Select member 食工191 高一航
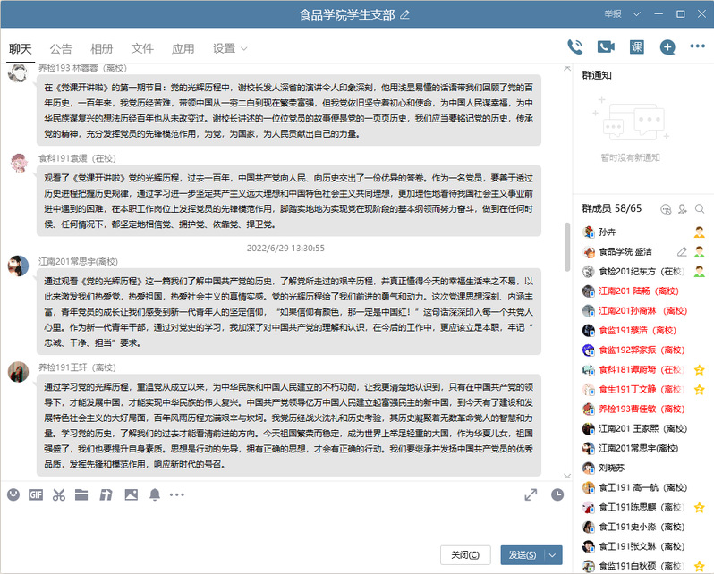The height and width of the screenshot is (574, 714). click(643, 487)
